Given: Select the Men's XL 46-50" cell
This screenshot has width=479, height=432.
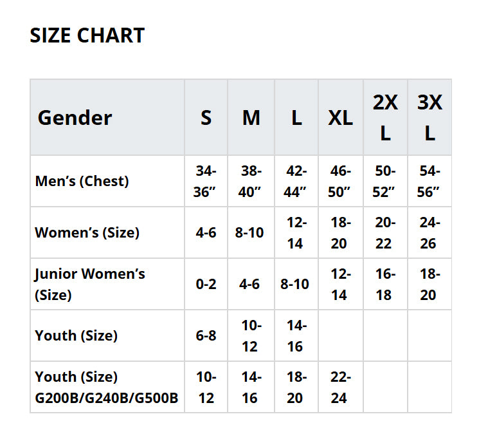Looking at the screenshot, I should (339, 181).
